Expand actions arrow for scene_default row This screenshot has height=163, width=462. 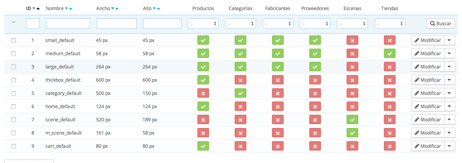(x=450, y=119)
